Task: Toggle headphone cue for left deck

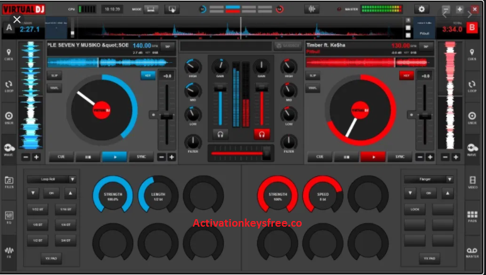Action: [x=221, y=134]
